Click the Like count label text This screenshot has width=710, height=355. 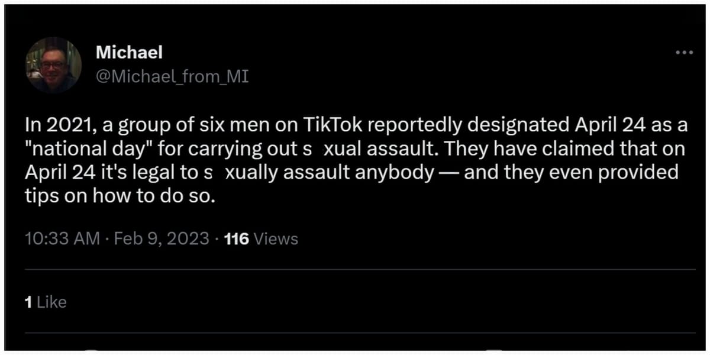coord(51,302)
